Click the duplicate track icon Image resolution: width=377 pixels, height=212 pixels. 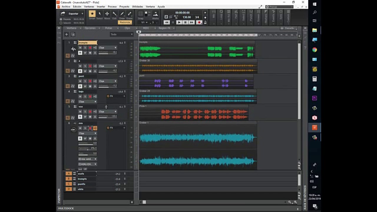(x=73, y=34)
